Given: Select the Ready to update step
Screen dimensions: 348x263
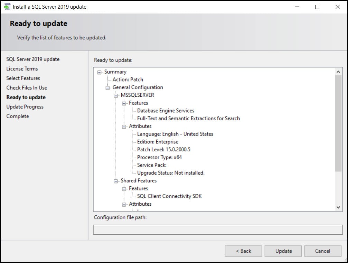Looking at the screenshot, I should click(x=26, y=97).
